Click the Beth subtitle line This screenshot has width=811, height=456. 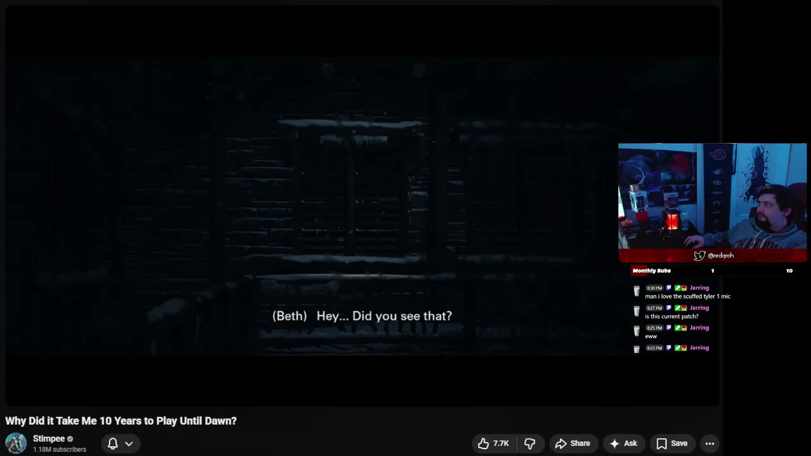(362, 315)
